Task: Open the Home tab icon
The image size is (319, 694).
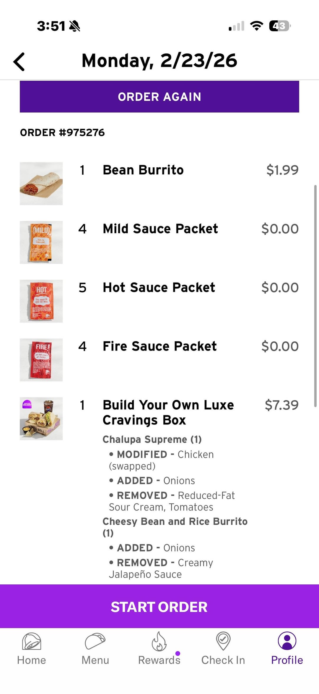Action: coord(32,641)
